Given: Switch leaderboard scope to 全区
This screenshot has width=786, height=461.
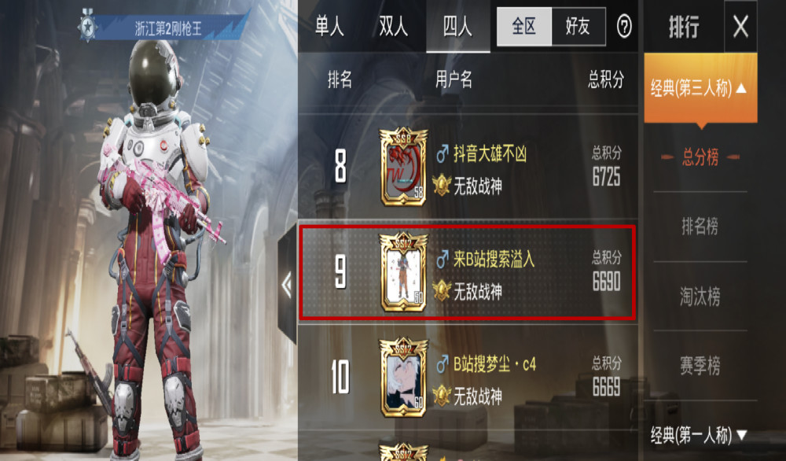Looking at the screenshot, I should [523, 27].
